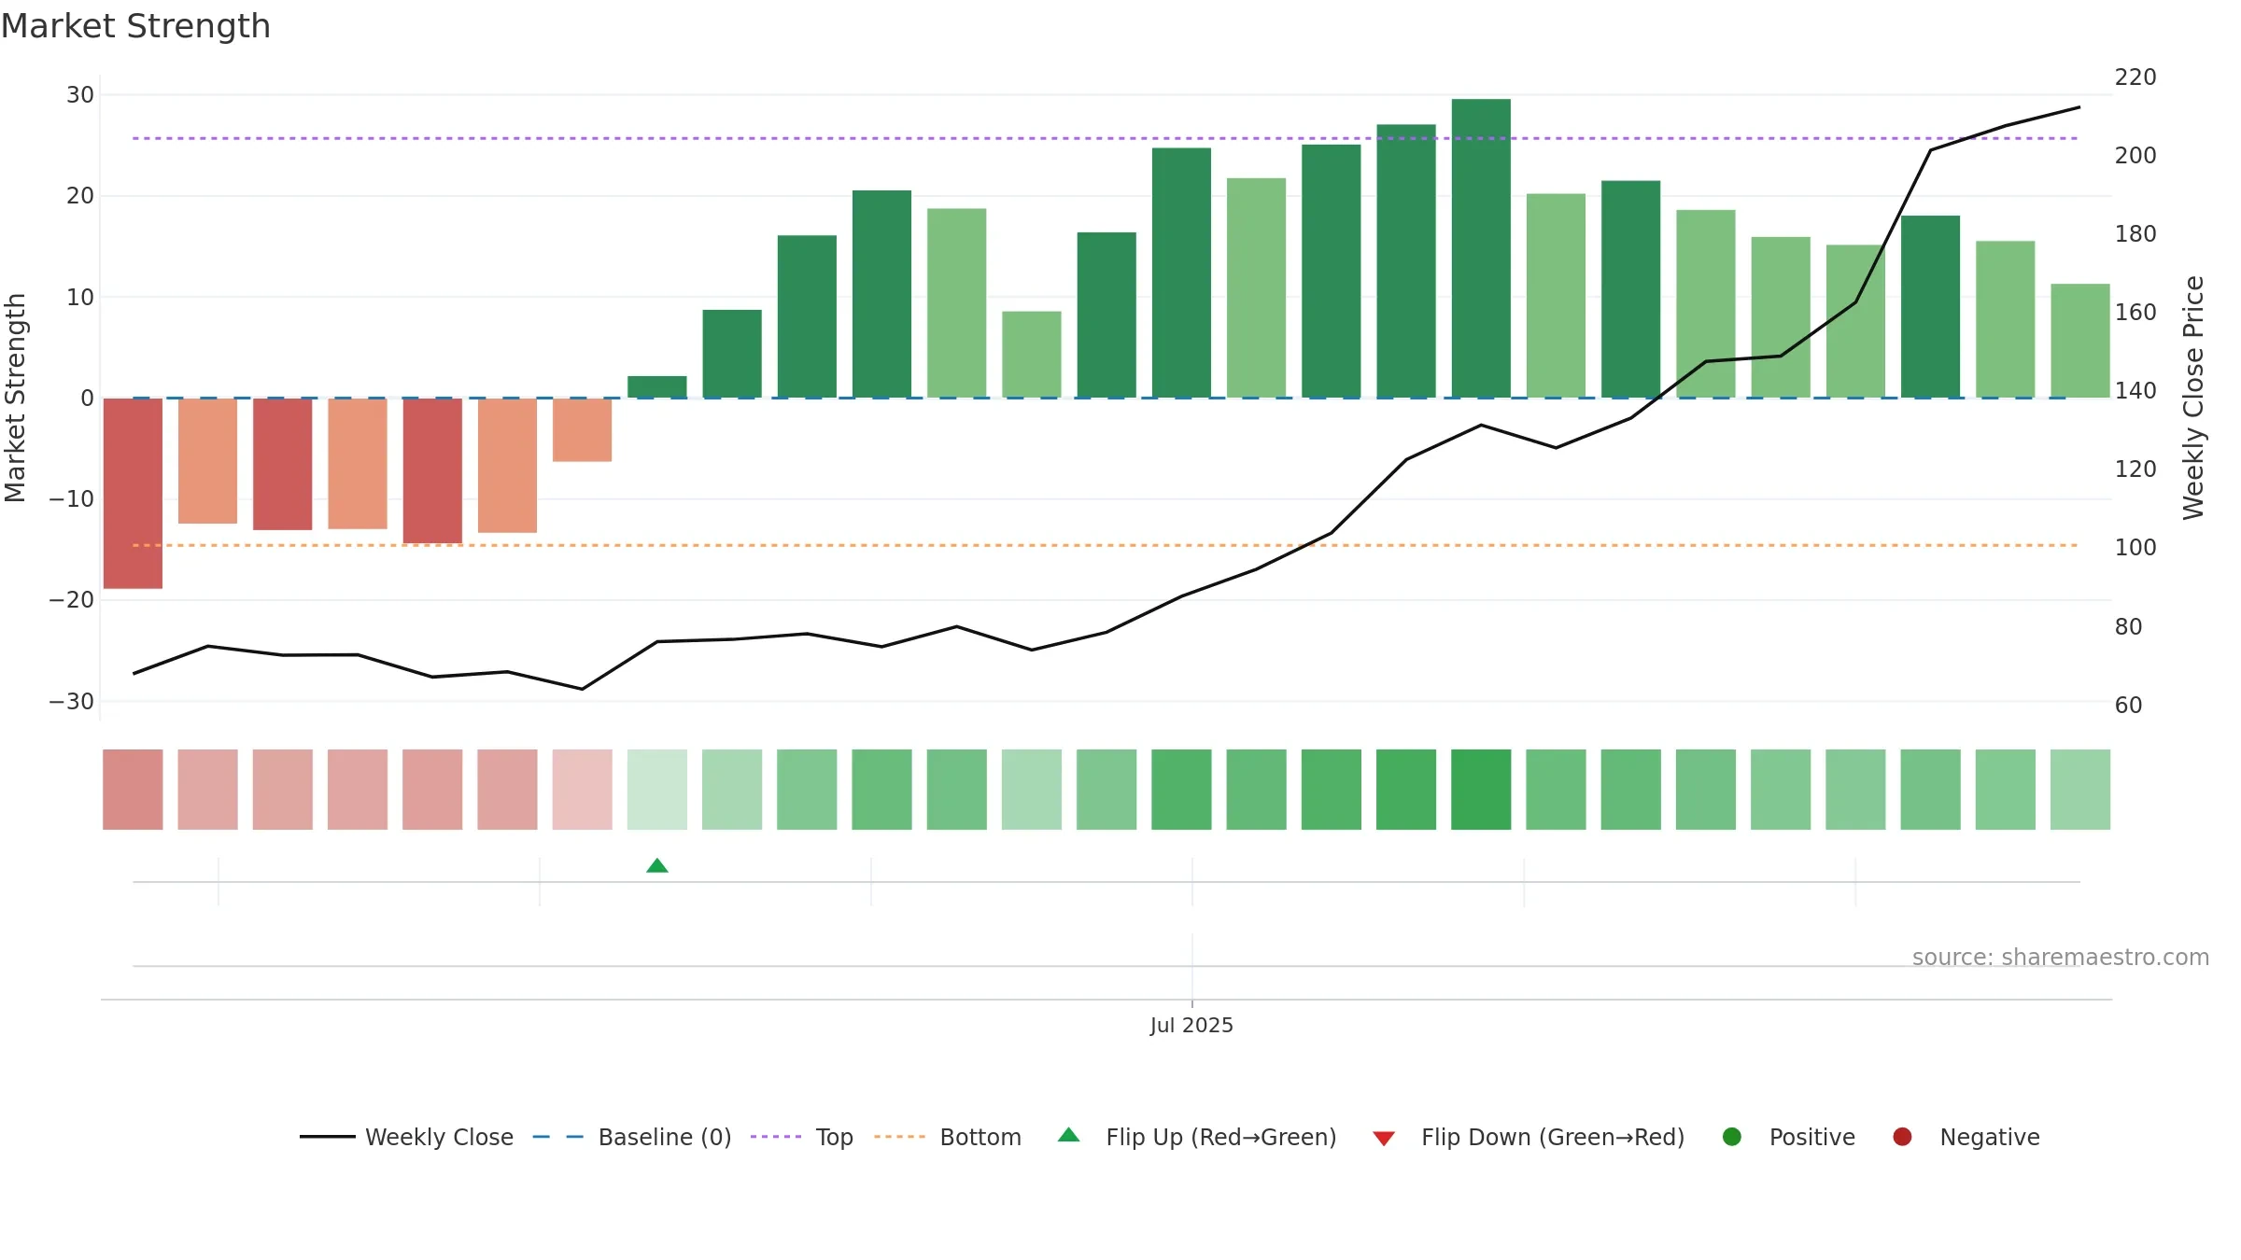This screenshot has height=1260, width=2241.
Task: Toggle Flip Down (Green→Red) legend entry
Action: tap(1529, 1137)
